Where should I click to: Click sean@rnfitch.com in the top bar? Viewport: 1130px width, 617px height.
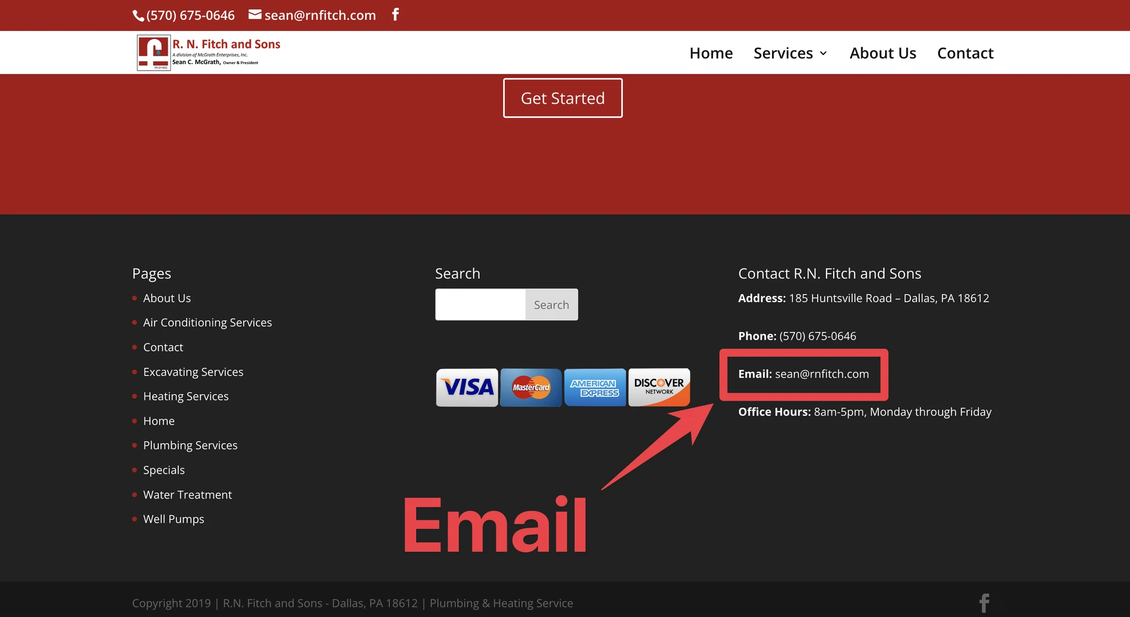pos(320,15)
